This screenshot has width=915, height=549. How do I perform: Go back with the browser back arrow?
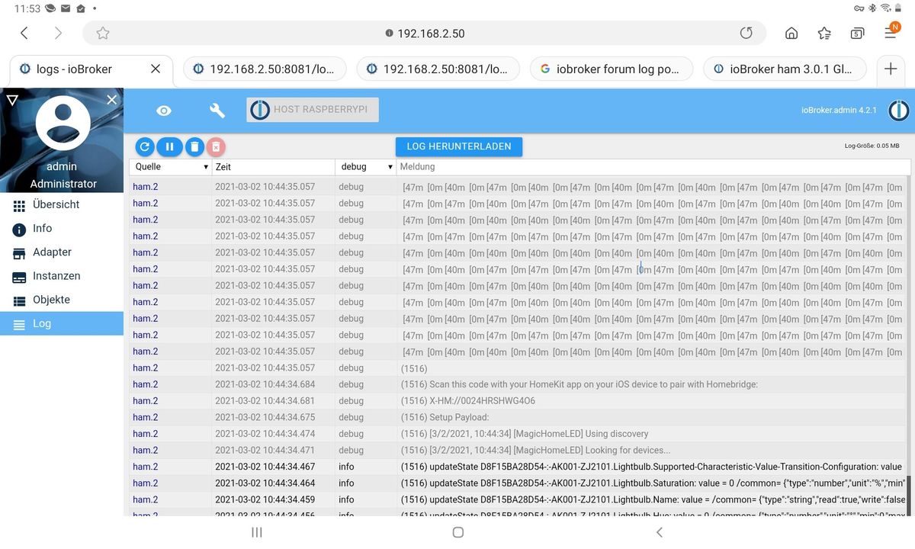click(24, 33)
